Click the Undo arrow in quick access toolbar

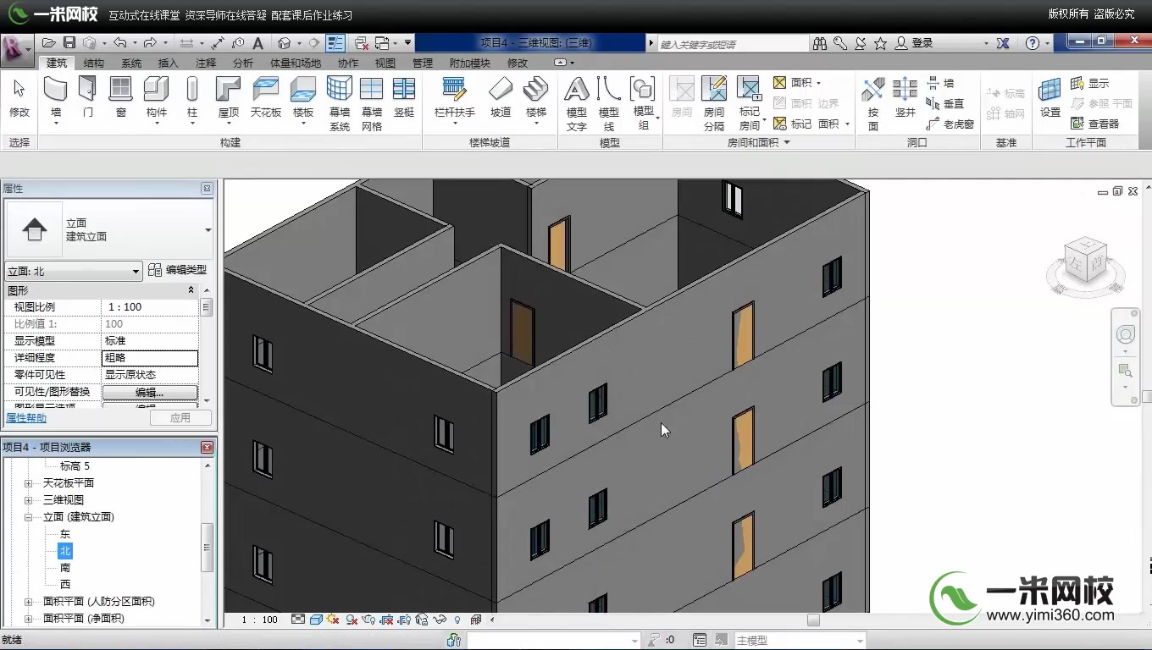[119, 42]
